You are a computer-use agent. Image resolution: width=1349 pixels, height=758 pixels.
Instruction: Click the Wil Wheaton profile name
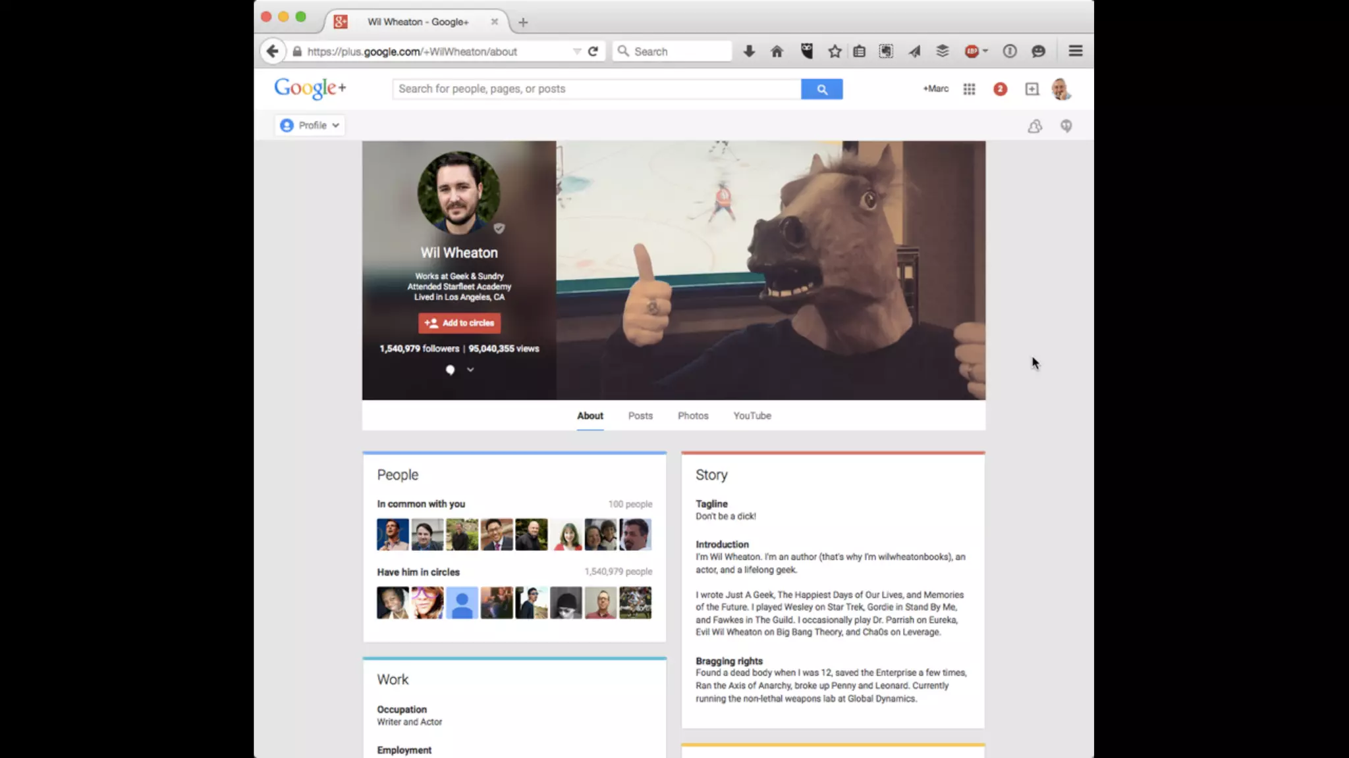point(459,253)
